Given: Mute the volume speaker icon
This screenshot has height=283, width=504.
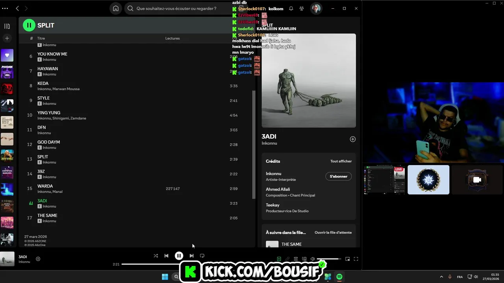Looking at the screenshot, I should click(x=313, y=259).
